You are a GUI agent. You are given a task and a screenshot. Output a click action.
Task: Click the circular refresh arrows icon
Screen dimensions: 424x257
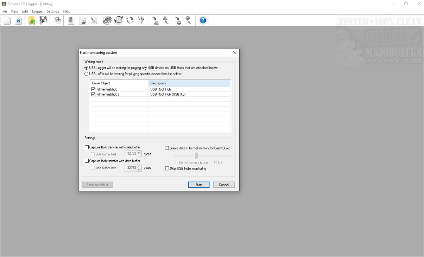(130, 20)
